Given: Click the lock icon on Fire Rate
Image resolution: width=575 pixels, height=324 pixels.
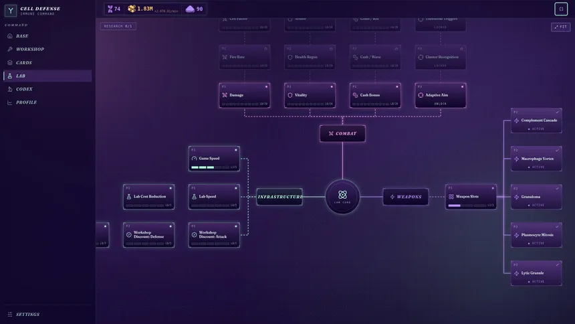Looking at the screenshot, I should [x=266, y=48].
